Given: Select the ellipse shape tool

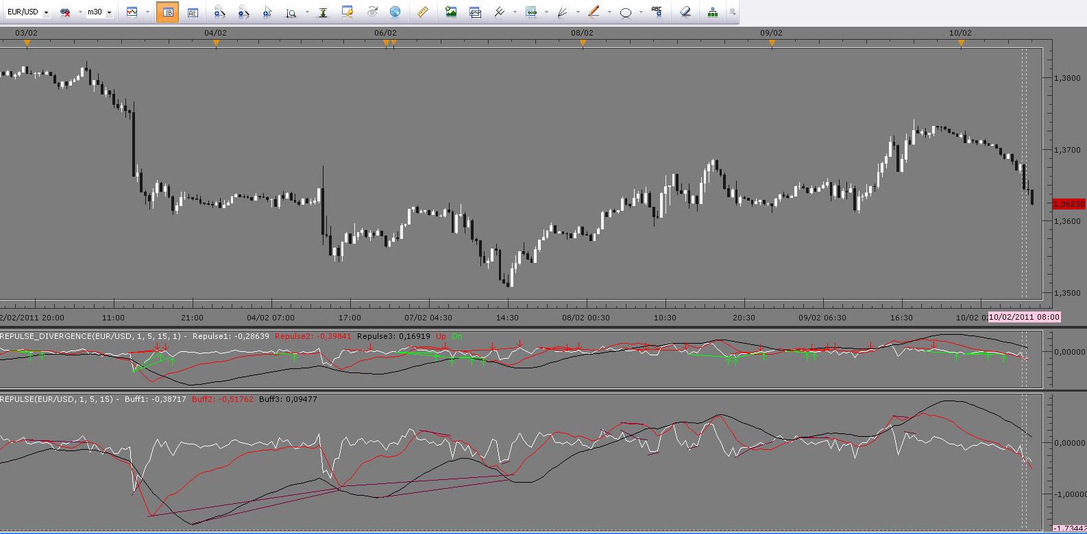Looking at the screenshot, I should point(625,12).
